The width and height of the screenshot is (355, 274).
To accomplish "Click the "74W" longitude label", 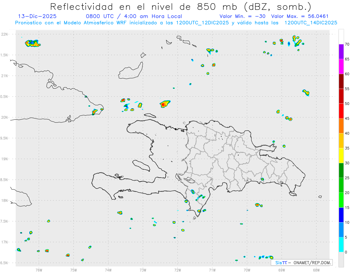I will (x=108, y=270).
